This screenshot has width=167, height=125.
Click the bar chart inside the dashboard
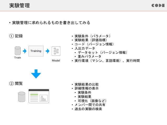click(44, 98)
